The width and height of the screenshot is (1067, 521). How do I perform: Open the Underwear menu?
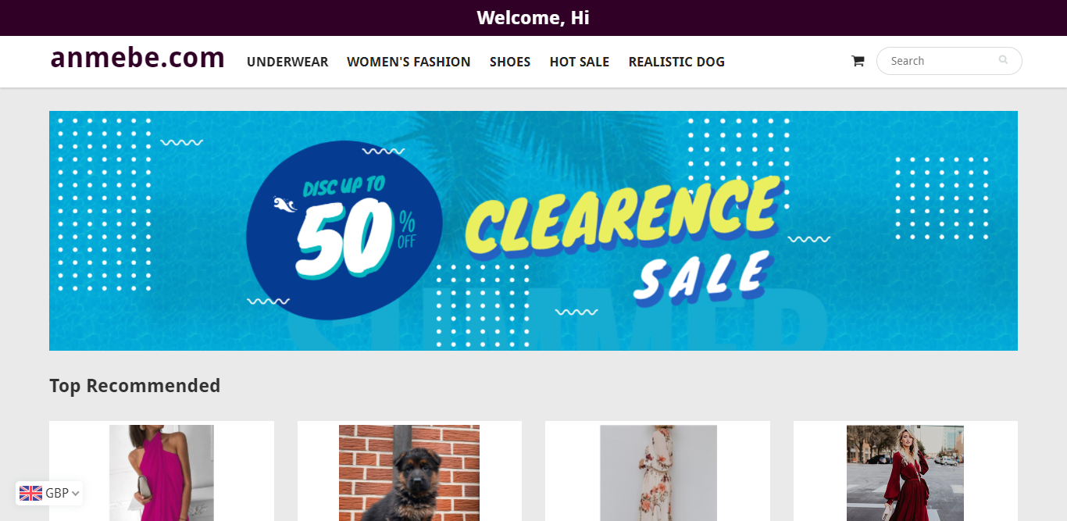click(x=287, y=62)
